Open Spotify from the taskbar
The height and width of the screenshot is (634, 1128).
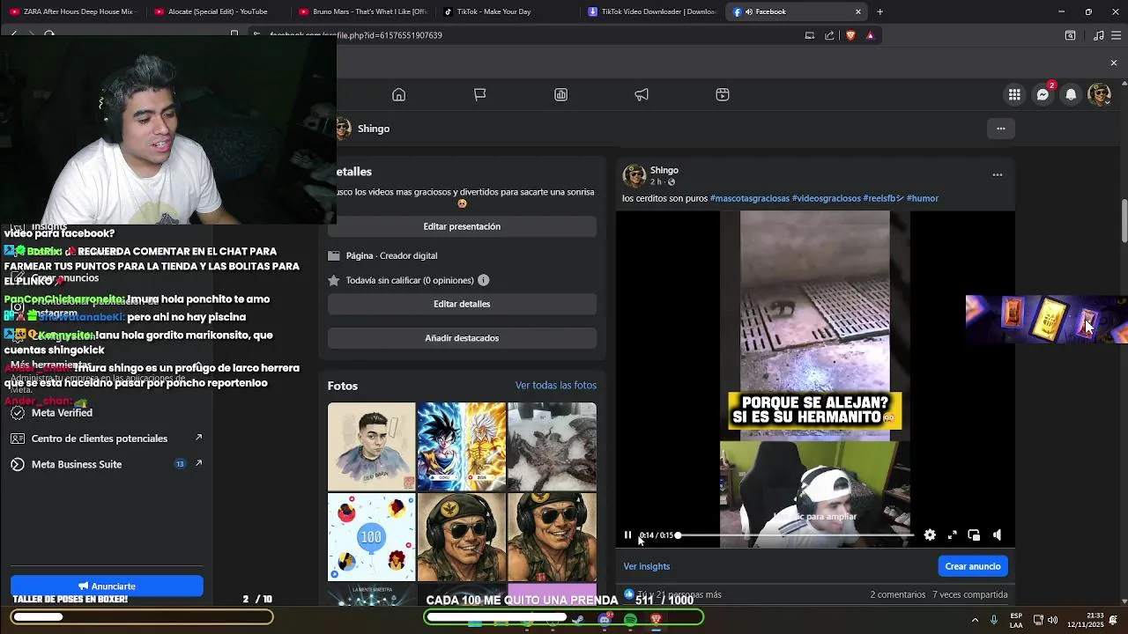click(630, 620)
